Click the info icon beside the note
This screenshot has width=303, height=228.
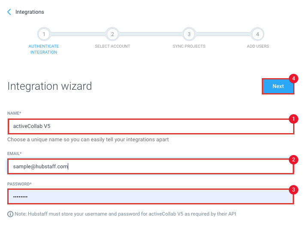point(10,214)
